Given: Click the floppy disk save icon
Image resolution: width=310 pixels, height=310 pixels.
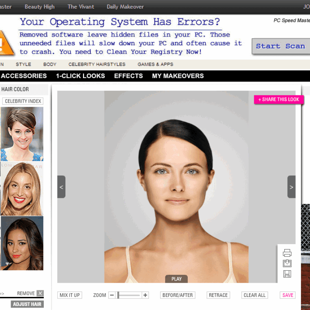Looking at the screenshot, I should click(x=287, y=274).
